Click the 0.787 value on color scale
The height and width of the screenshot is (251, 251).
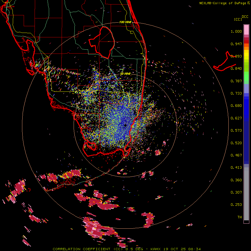pos(236,81)
